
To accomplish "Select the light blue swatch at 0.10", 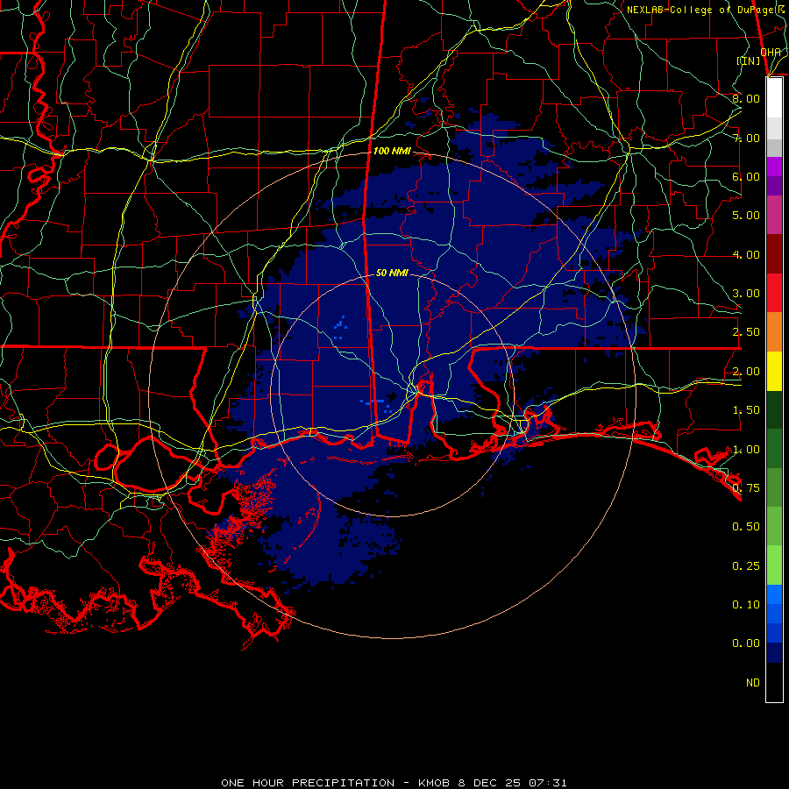I will point(774,594).
